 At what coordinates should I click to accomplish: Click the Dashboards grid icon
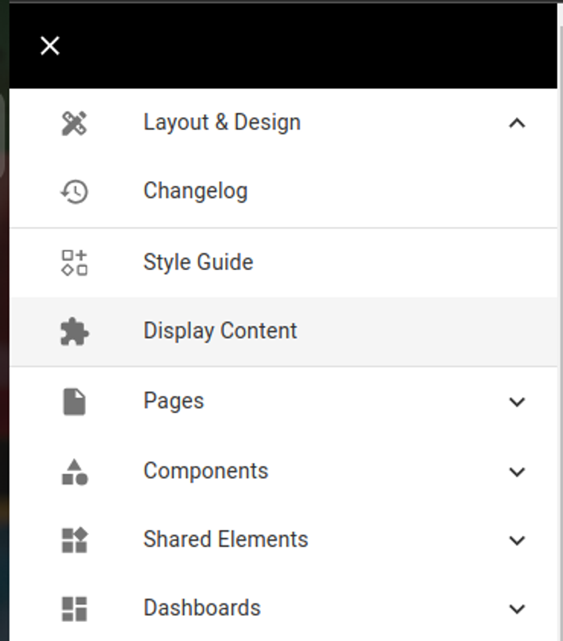pos(73,608)
